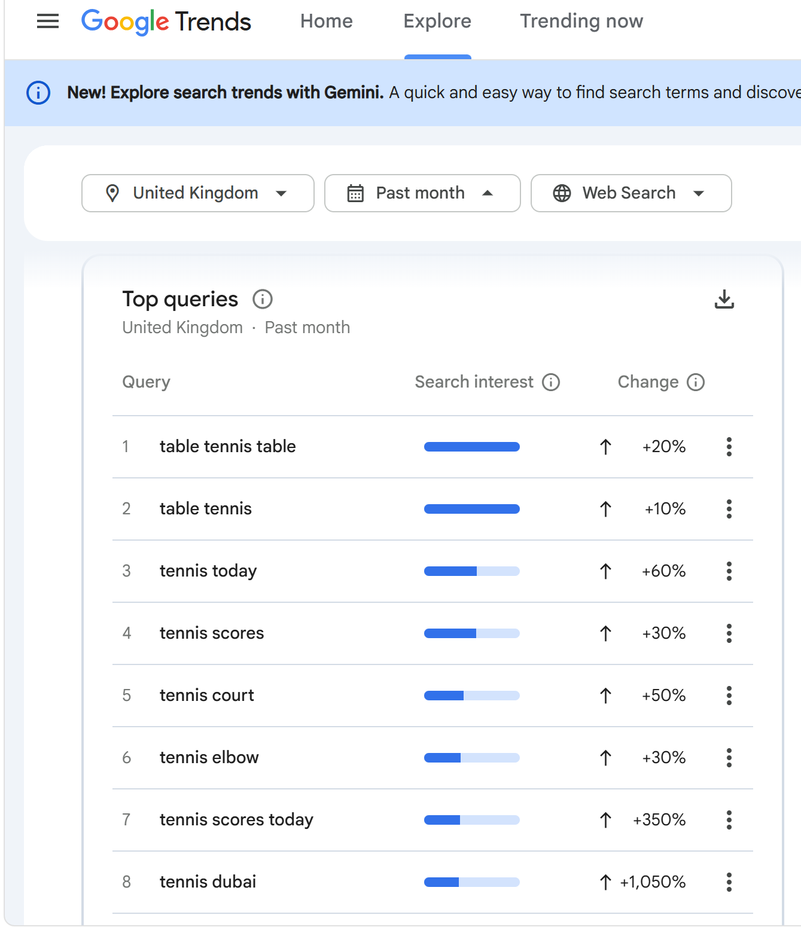Open more options for tennis elbow

coord(729,758)
